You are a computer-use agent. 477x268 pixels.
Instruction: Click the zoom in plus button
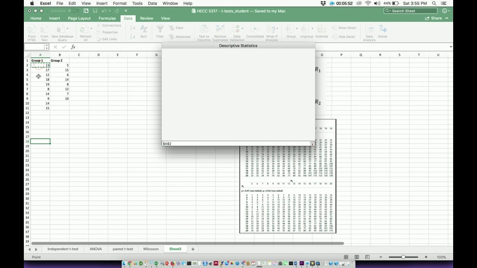426,257
